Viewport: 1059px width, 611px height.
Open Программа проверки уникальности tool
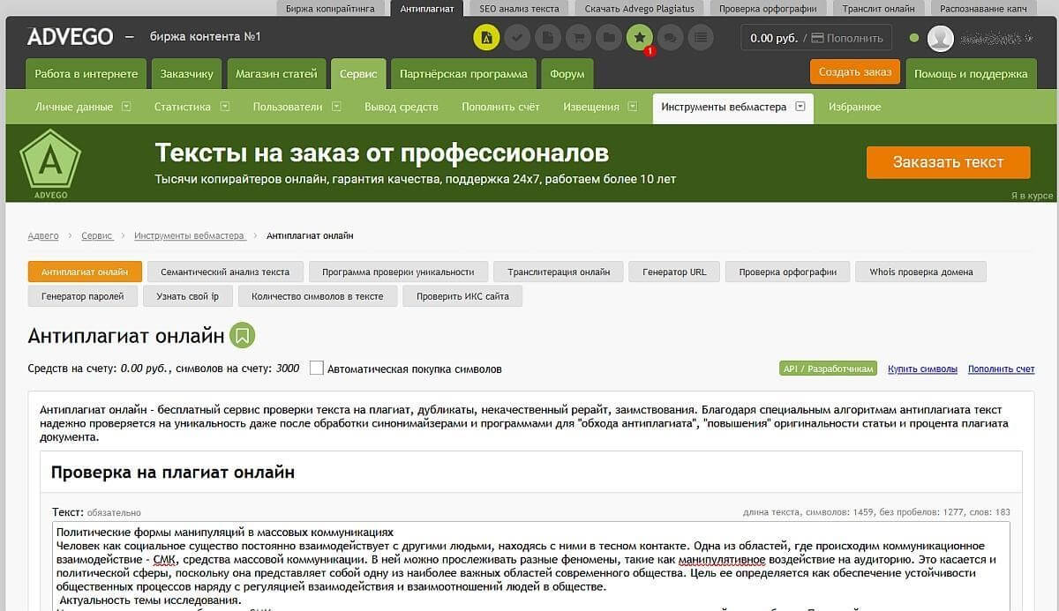[x=398, y=272]
